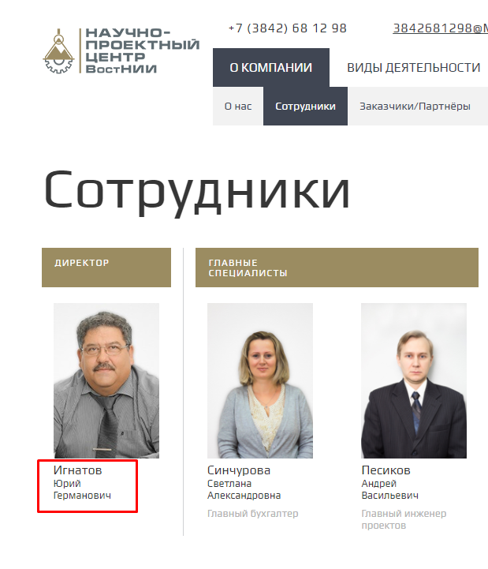Click the ГЛАВНЫЕ СПЕЦИАЛИСТЫ section header

click(337, 268)
